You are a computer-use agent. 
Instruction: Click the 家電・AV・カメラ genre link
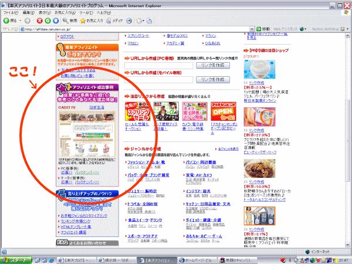(x=199, y=175)
